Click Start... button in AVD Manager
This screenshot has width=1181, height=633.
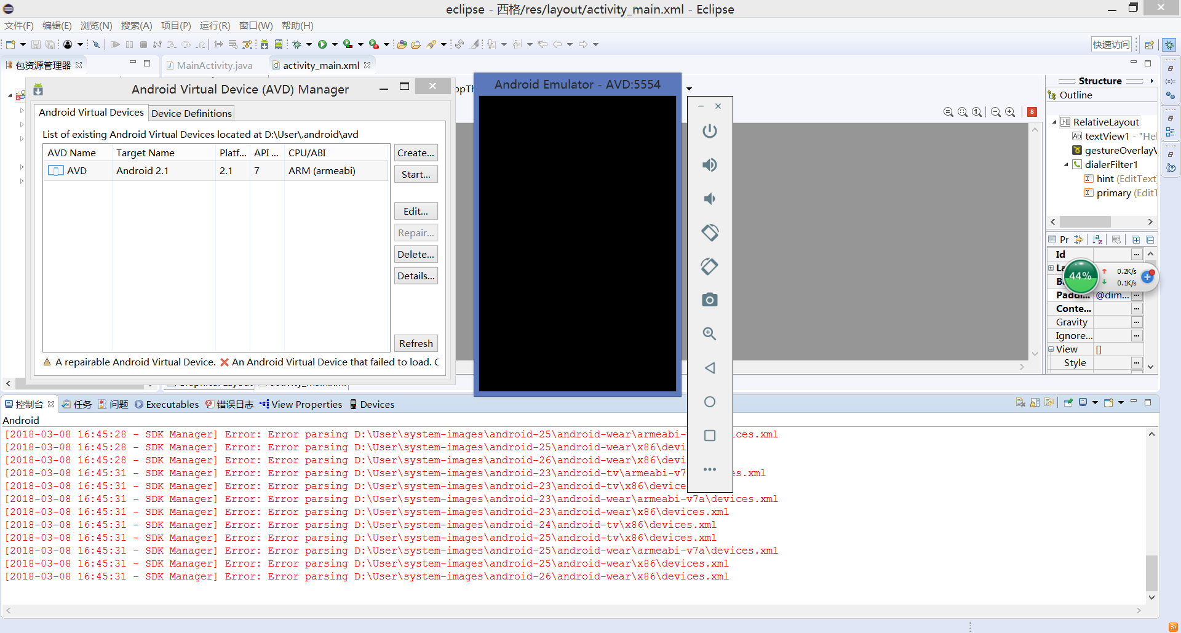(416, 174)
